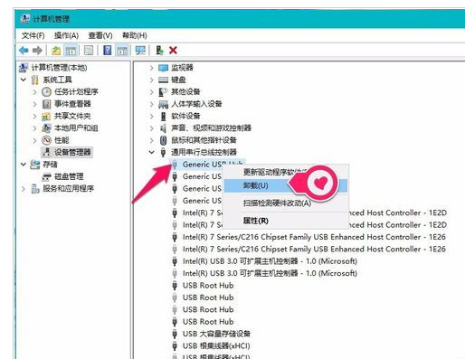
Task: Choose 属性(R) in the context menu
Action: pyautogui.click(x=285, y=221)
